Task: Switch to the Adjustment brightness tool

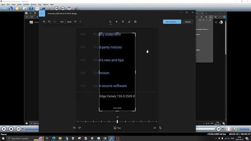Action: [116, 22]
